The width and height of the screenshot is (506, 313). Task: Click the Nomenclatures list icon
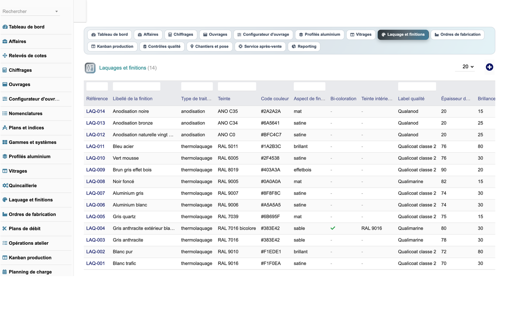tap(5, 113)
